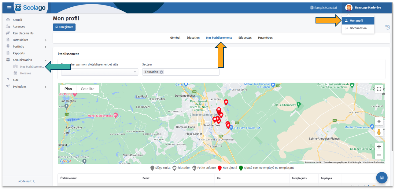Viewport: 395px width, 189px height.
Task: Choose Déconnexion in the user menu
Action: [358, 28]
